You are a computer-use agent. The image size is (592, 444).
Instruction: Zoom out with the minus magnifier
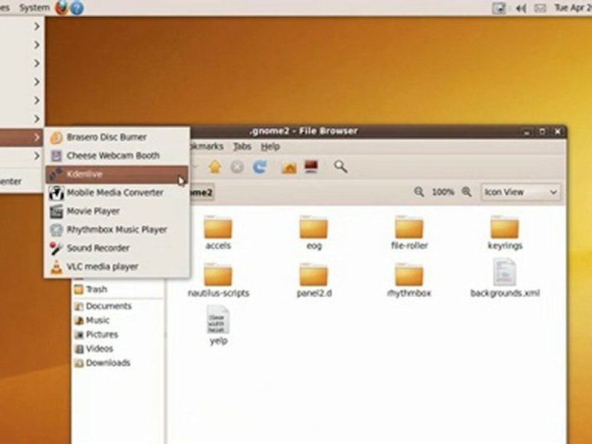click(x=419, y=192)
